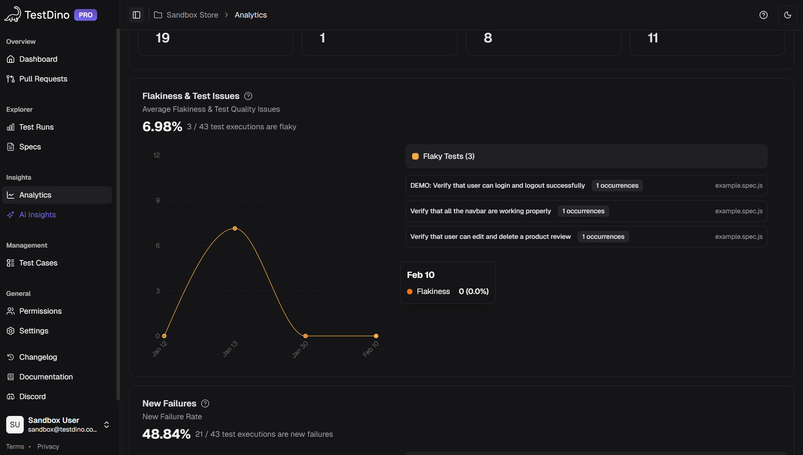The image size is (803, 455).
Task: Switch to dark/light theme moon icon
Action: pyautogui.click(x=787, y=15)
